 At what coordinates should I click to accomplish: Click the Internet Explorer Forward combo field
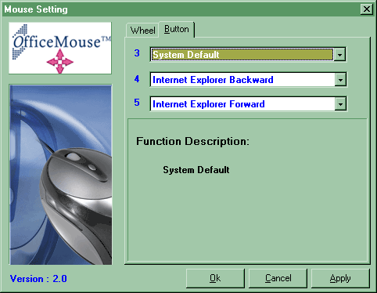[242, 104]
